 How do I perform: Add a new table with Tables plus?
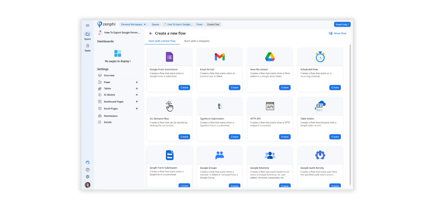[x=137, y=89]
